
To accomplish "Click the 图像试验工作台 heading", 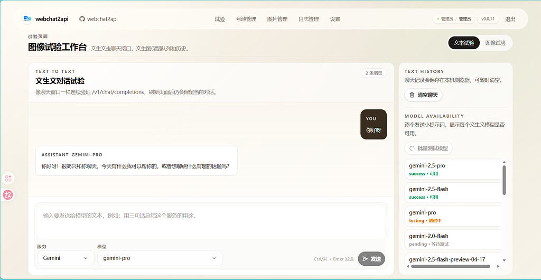I will click(x=57, y=47).
